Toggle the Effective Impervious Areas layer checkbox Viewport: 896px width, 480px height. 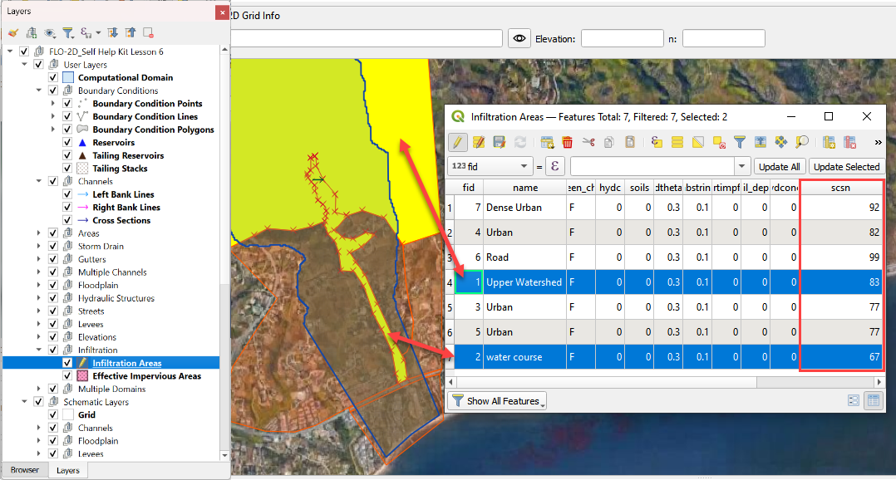(68, 376)
